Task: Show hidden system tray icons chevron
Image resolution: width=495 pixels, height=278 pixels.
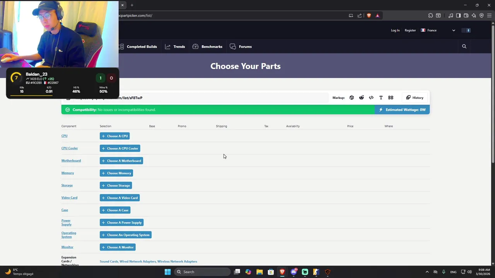Action: point(427,272)
